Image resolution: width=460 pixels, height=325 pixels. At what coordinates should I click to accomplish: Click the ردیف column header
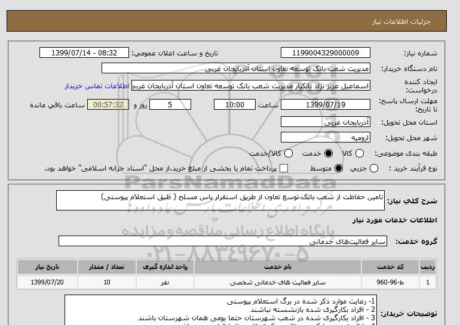428,267
